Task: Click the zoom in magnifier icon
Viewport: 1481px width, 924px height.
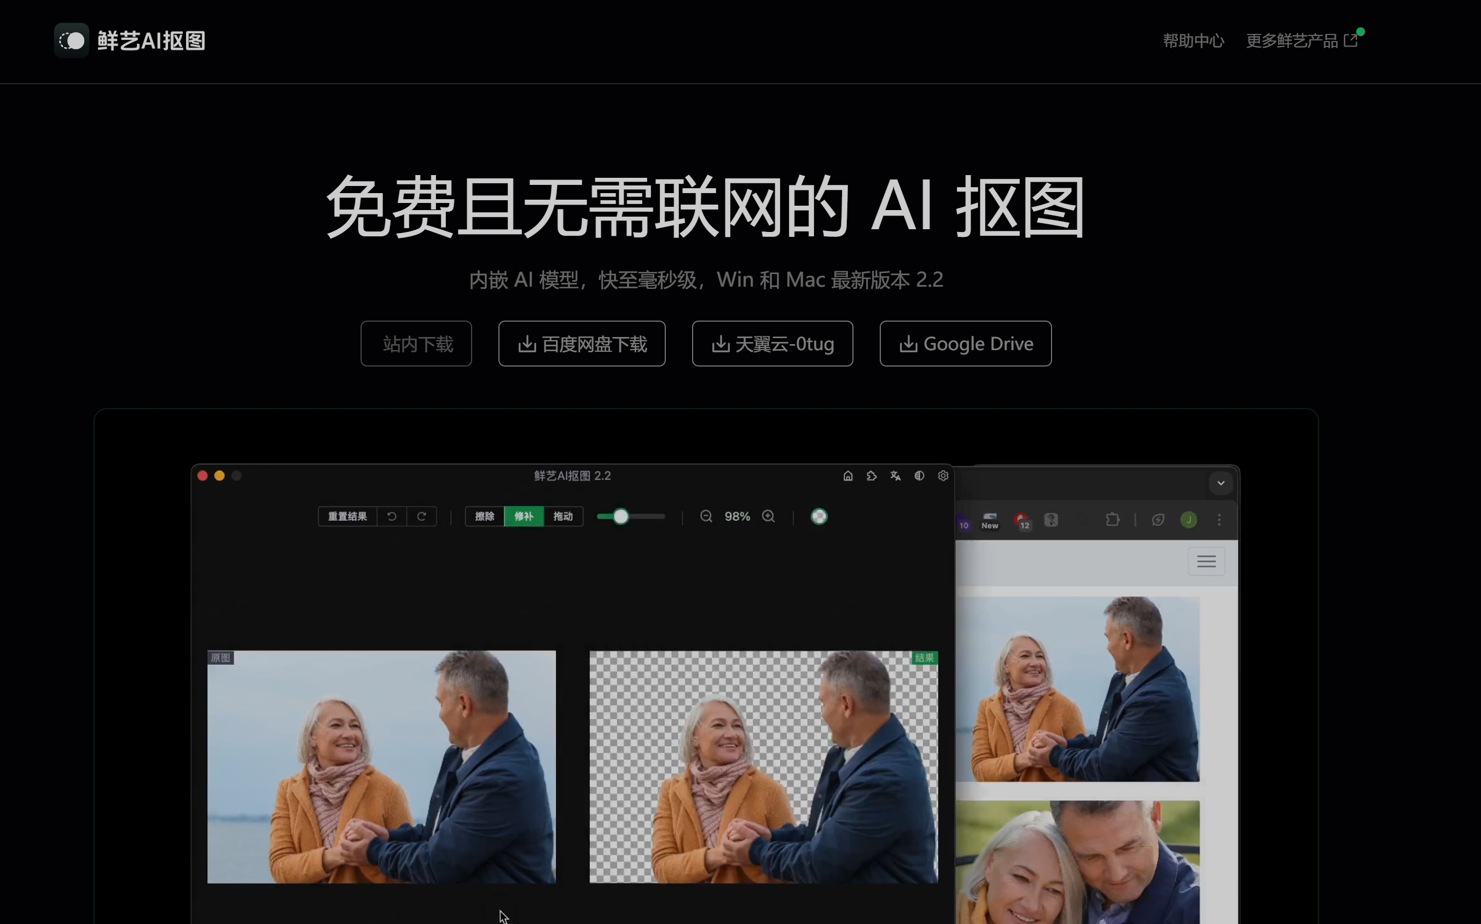Action: coord(769,516)
